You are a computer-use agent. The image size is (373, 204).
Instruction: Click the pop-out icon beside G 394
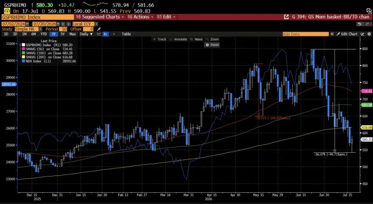click(286, 17)
